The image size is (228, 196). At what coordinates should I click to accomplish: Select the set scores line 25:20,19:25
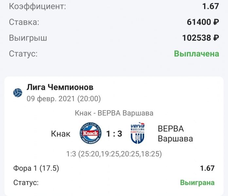point(114,154)
